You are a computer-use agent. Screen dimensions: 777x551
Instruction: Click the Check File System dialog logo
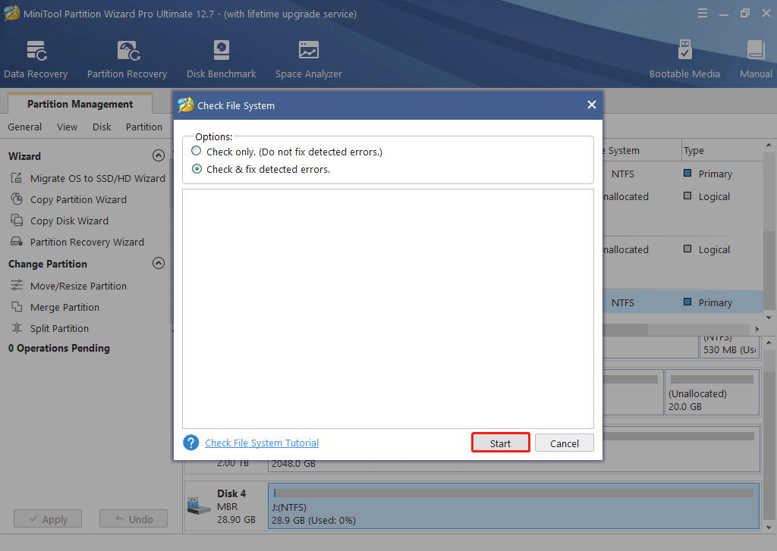coord(186,105)
